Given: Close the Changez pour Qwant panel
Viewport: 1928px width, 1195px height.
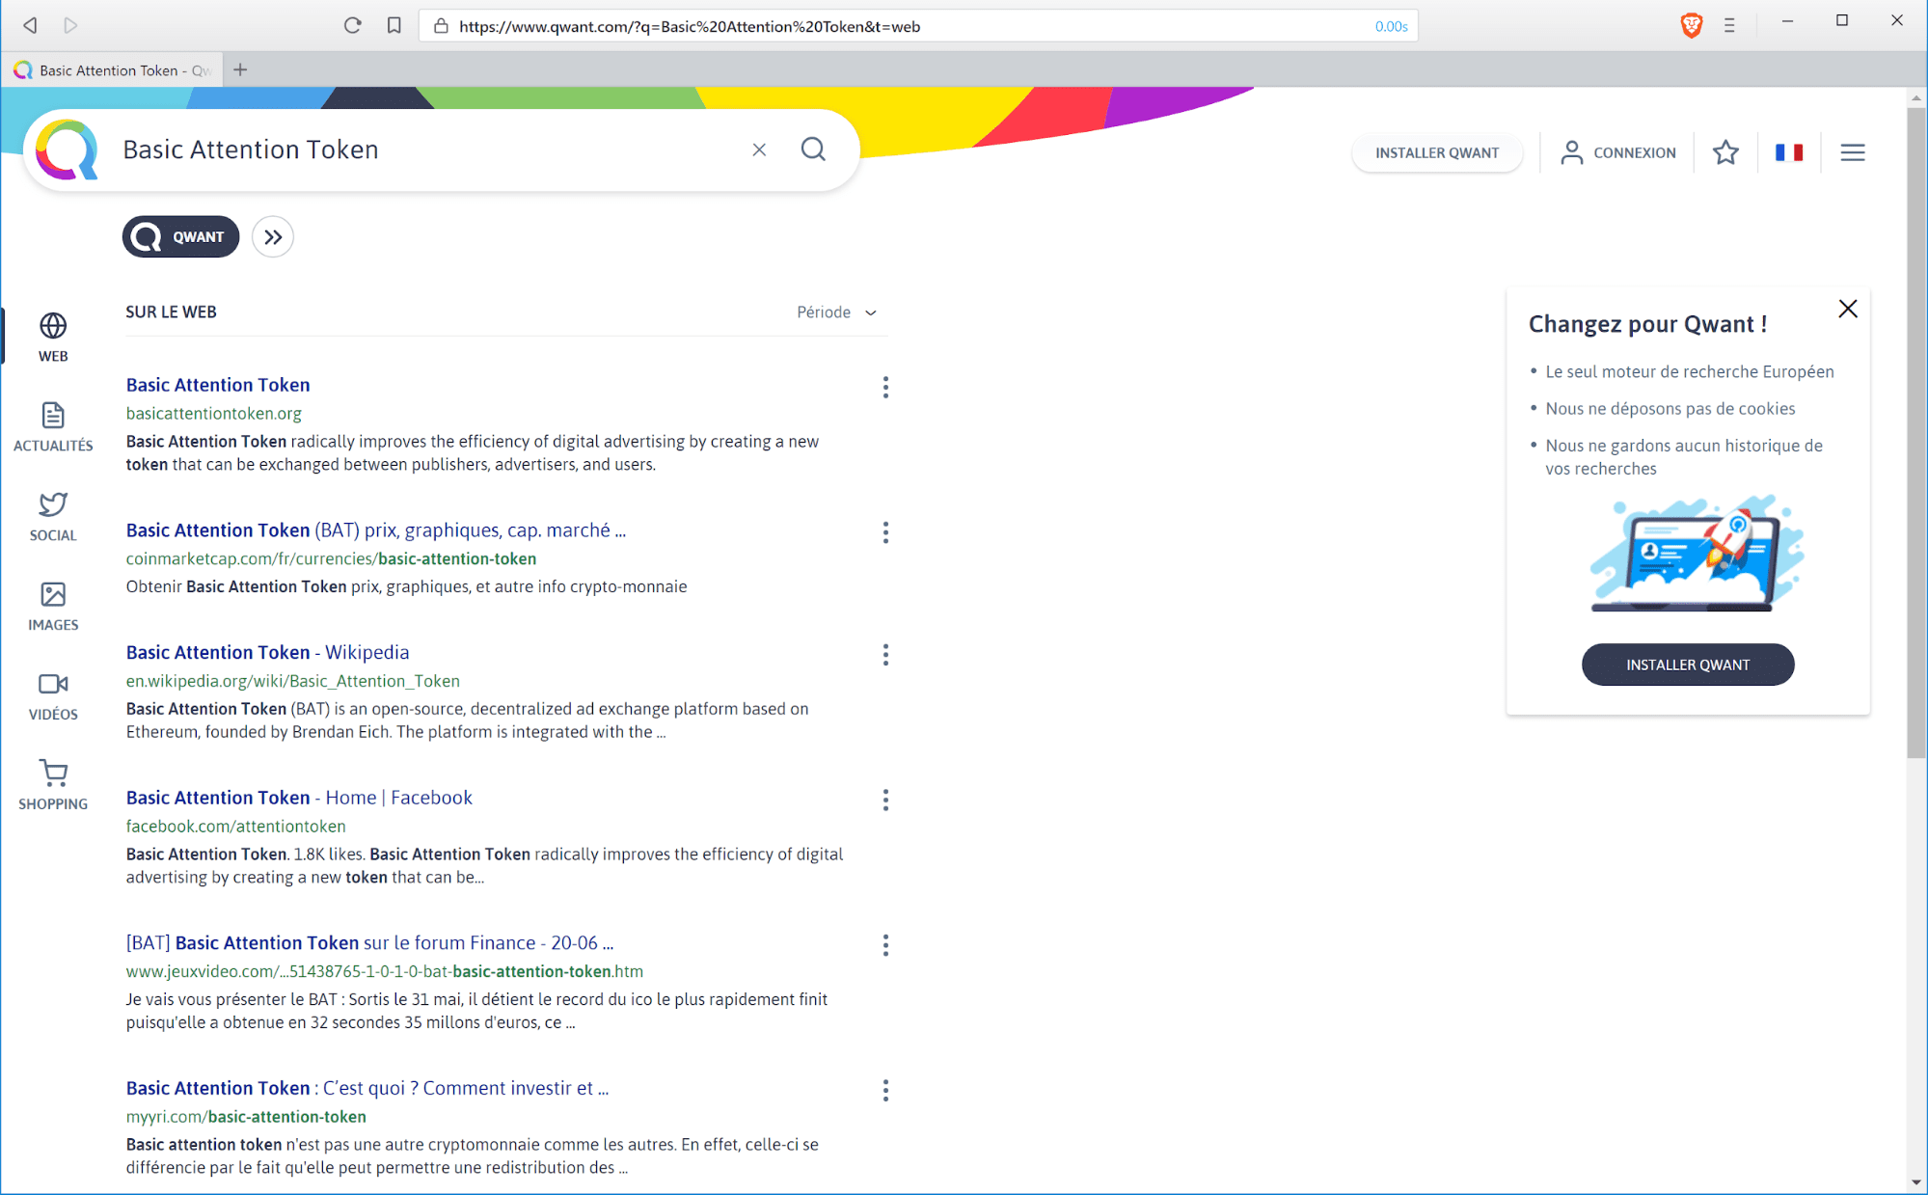Looking at the screenshot, I should pyautogui.click(x=1848, y=309).
